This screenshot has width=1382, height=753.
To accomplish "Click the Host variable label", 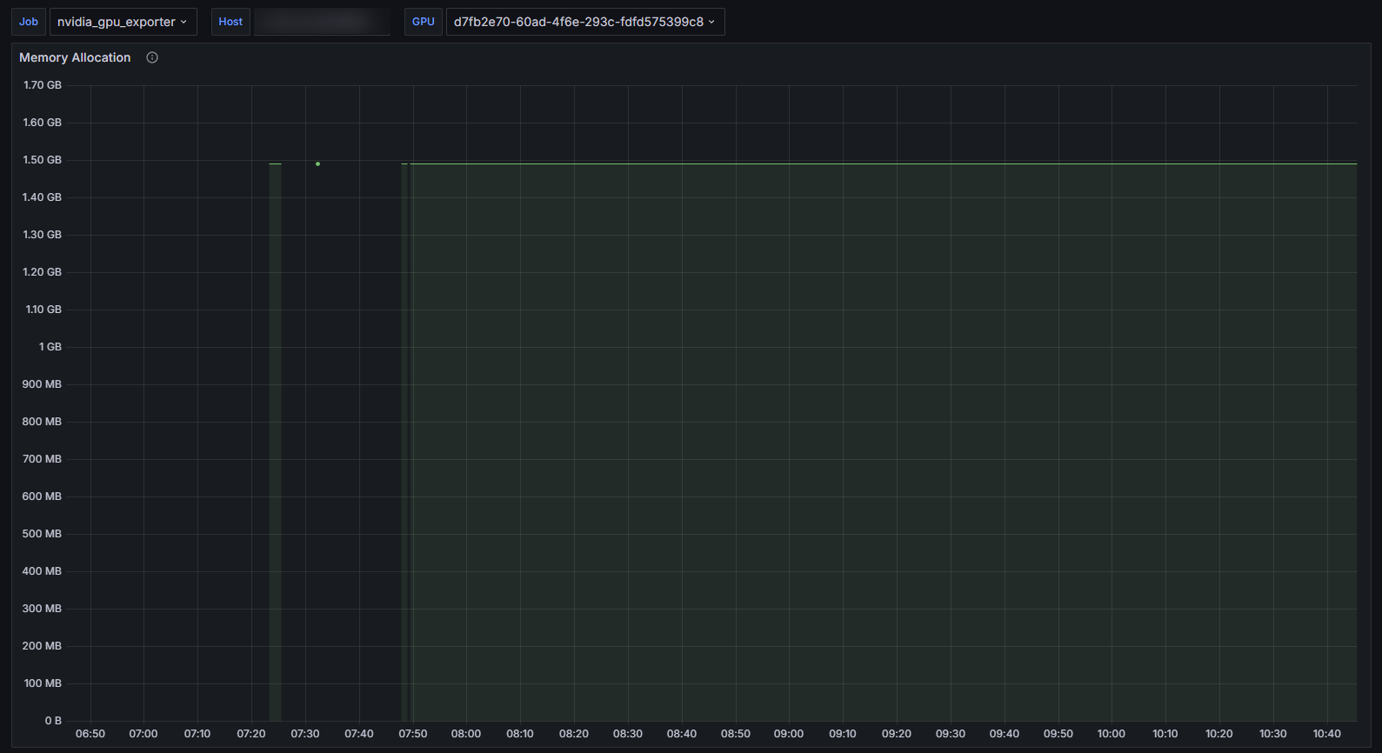I will (x=230, y=22).
